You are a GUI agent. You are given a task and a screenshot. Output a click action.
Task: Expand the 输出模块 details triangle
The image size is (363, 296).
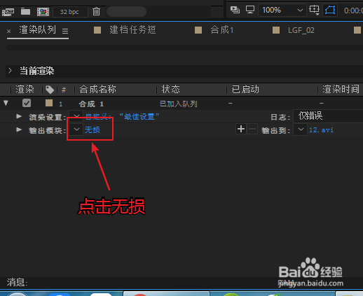19,129
